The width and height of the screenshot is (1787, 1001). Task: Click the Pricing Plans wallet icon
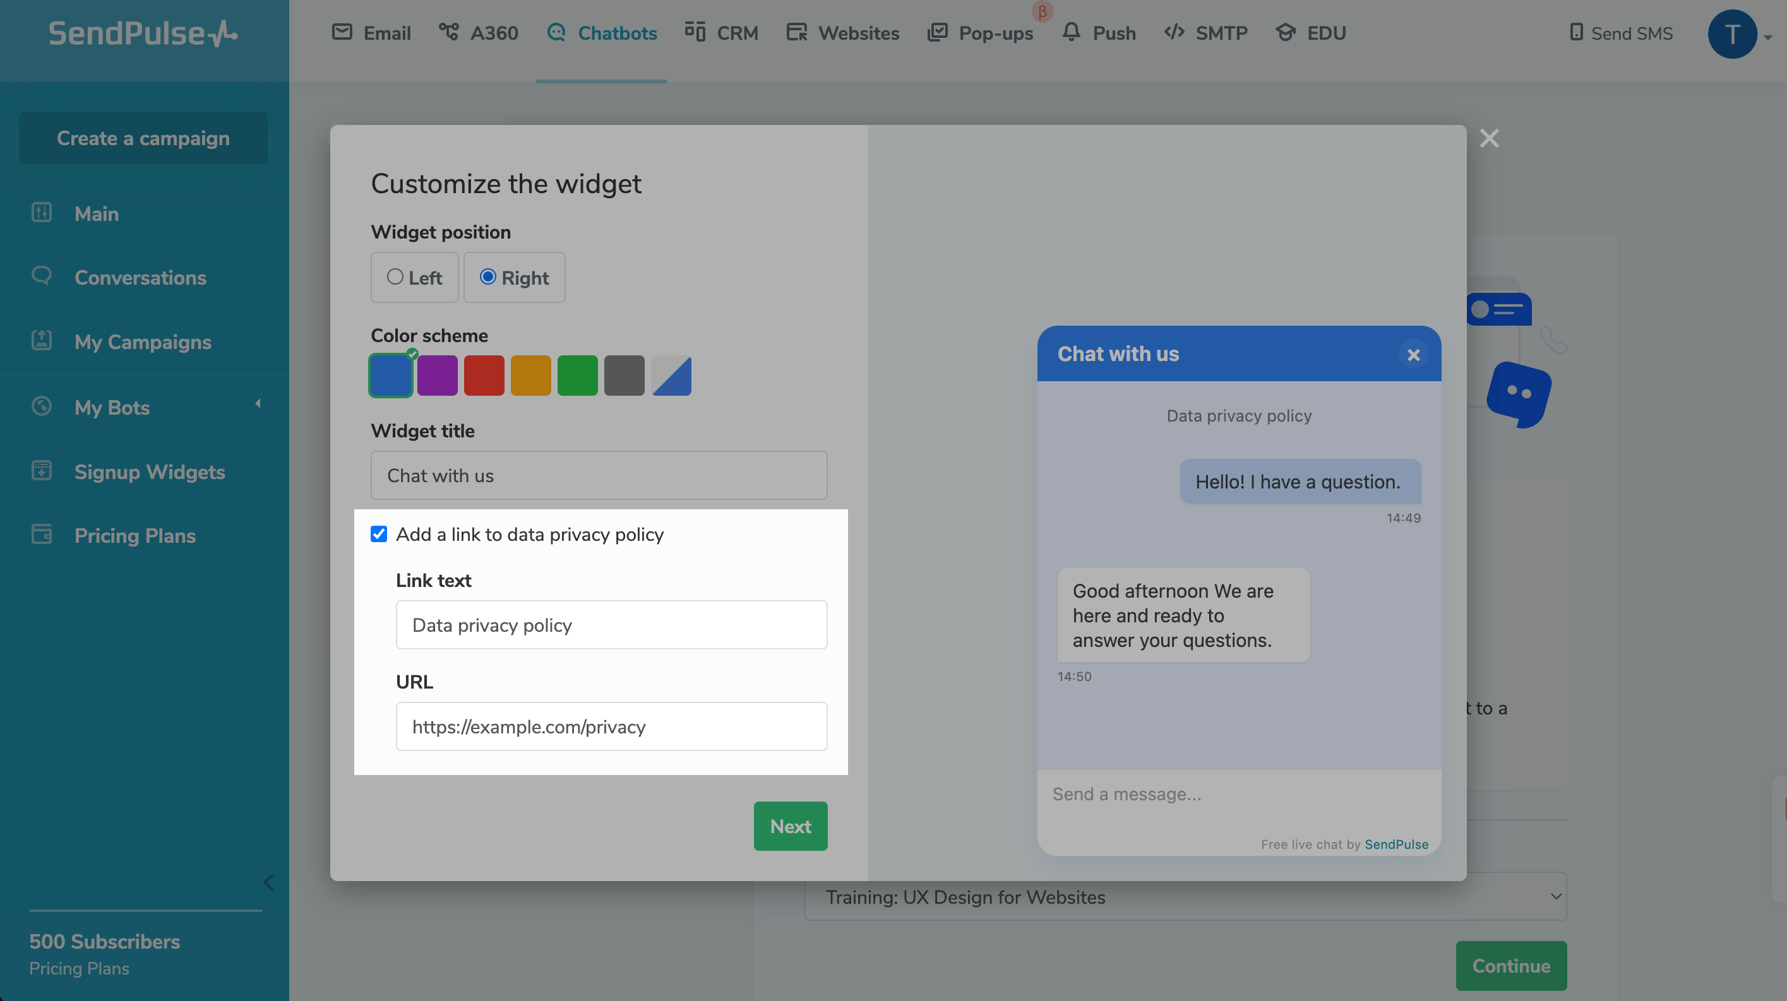tap(42, 535)
